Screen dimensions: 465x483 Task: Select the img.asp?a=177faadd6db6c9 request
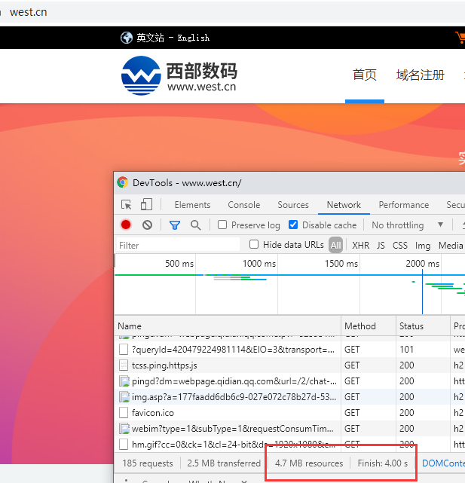289,397
